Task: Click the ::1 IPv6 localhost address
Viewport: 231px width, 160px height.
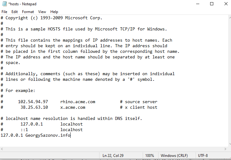Action: coord(24,130)
